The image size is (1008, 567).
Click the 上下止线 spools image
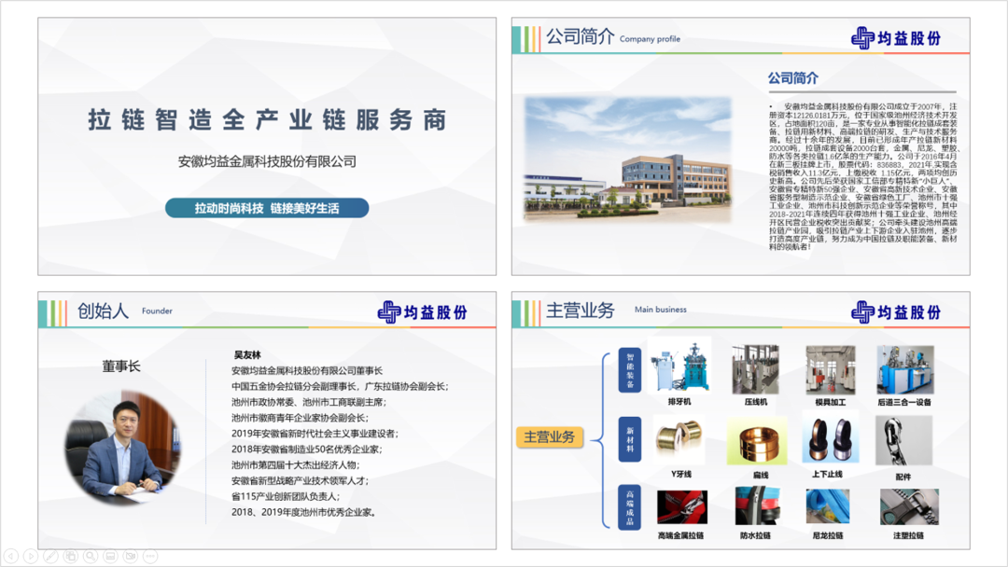(x=831, y=438)
